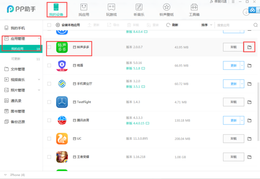Check the TestFlight row checkbox
Viewport: 260px width, 179px height.
[49, 102]
